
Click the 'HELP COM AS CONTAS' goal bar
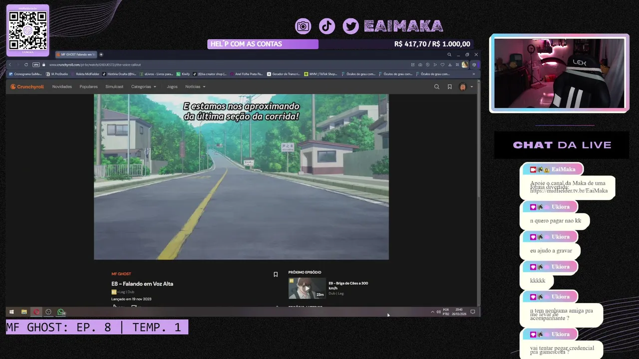click(x=263, y=44)
